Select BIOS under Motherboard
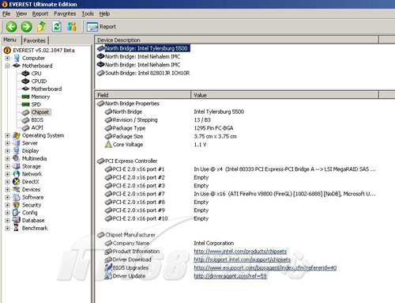 pos(37,120)
